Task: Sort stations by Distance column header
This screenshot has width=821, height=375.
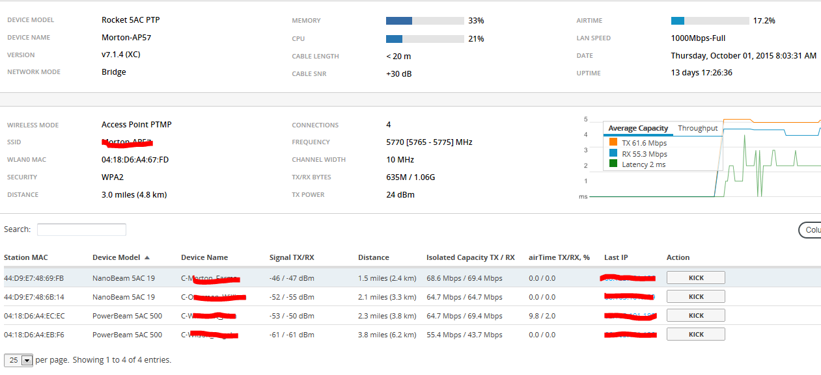Action: coord(373,257)
